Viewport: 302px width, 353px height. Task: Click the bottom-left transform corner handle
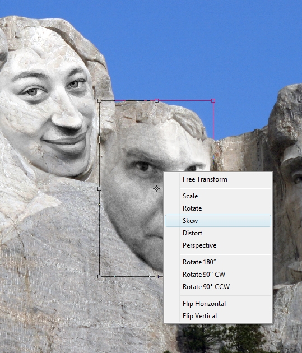click(x=100, y=276)
